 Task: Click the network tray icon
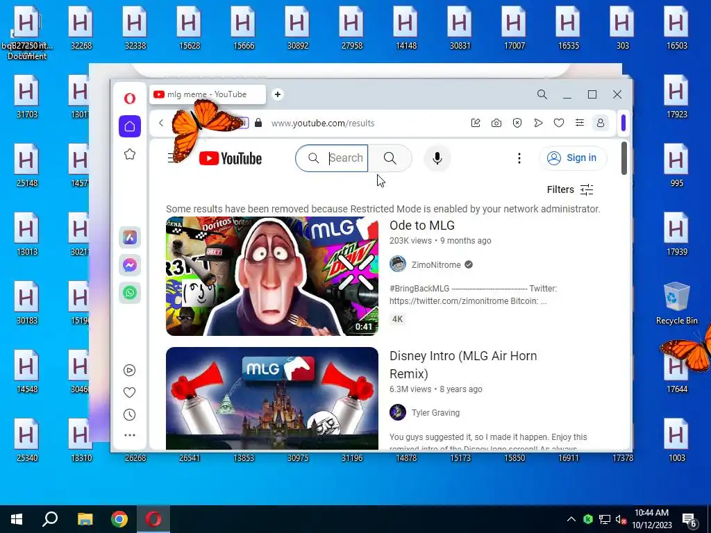(605, 519)
